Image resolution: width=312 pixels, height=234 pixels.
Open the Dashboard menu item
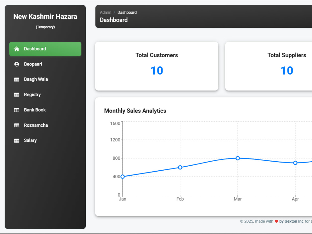point(45,49)
